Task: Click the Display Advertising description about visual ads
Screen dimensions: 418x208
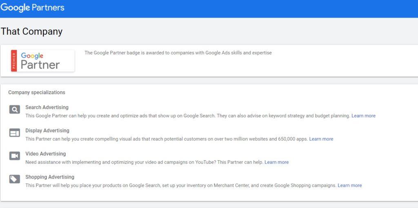Action: pos(167,139)
